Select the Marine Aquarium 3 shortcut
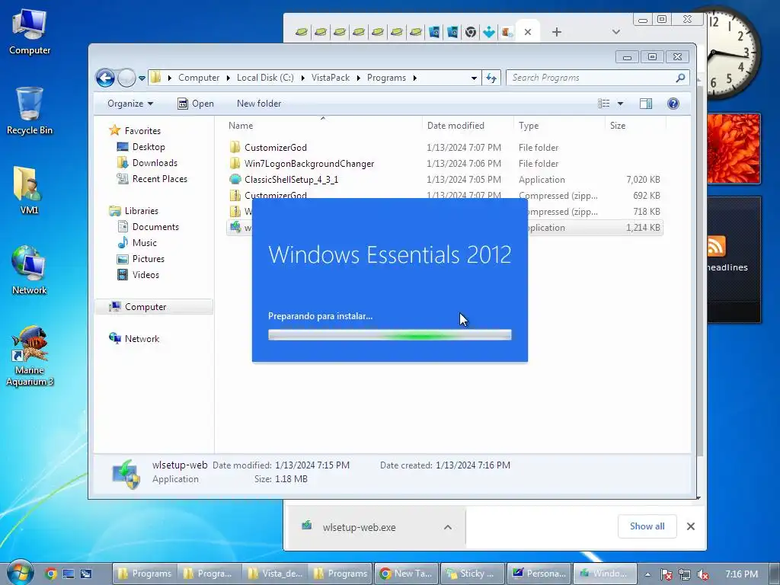The image size is (780, 585). tap(30, 356)
